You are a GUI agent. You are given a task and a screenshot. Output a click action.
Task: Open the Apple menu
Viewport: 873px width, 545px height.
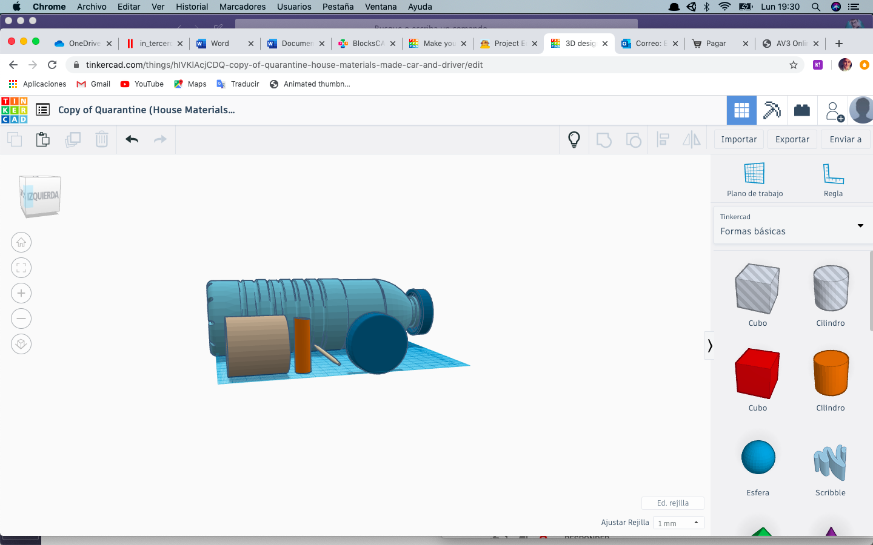tap(16, 7)
